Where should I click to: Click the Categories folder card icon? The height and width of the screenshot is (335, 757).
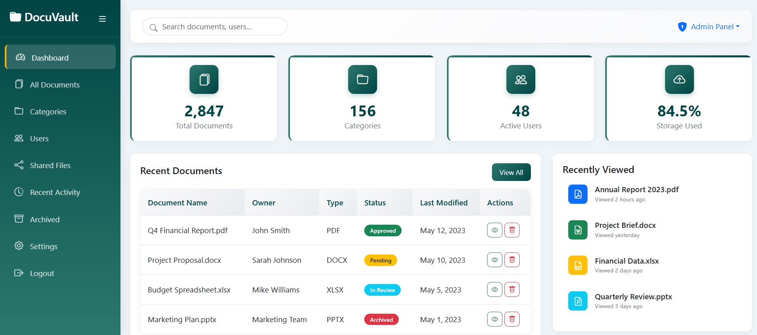tap(362, 79)
